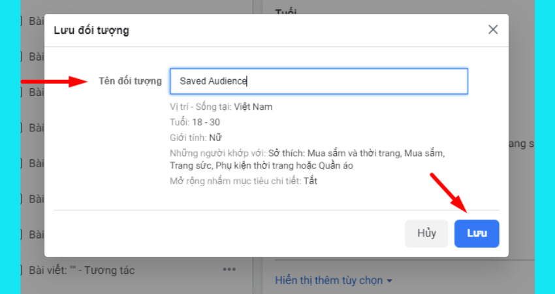The height and width of the screenshot is (294, 555).
Task: Click the Tên đối tượng input field
Action: pyautogui.click(x=319, y=81)
